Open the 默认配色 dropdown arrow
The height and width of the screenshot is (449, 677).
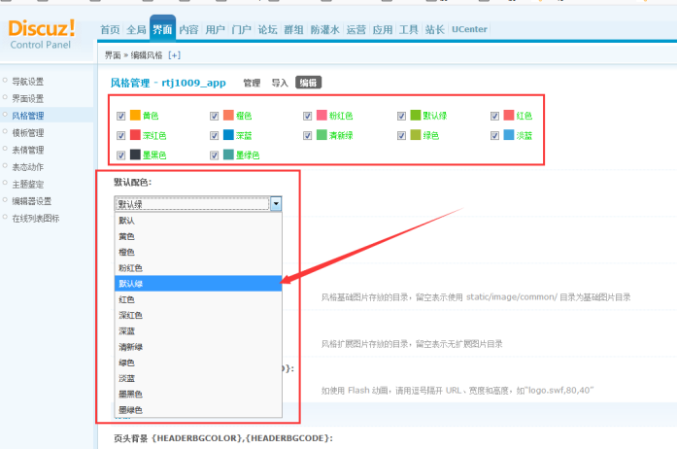tap(276, 203)
